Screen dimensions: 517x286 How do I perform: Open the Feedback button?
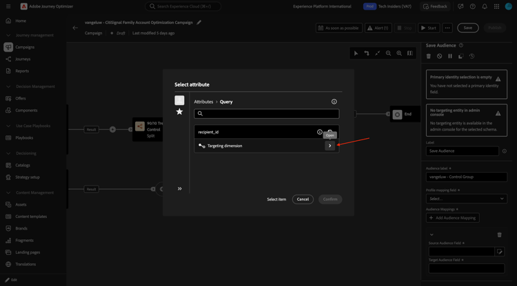tap(435, 6)
